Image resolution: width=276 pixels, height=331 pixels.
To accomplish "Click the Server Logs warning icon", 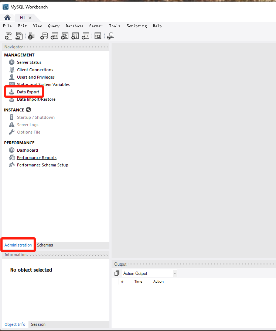I will (11, 125).
